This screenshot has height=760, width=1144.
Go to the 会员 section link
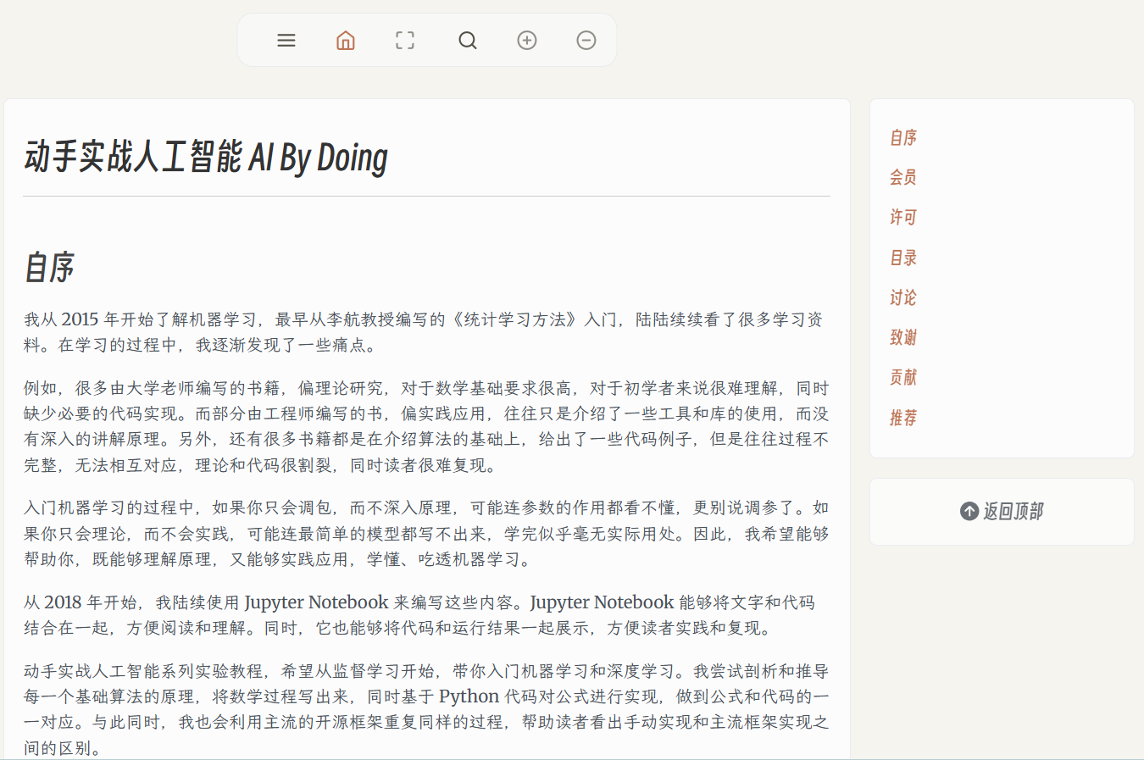pyautogui.click(x=903, y=177)
